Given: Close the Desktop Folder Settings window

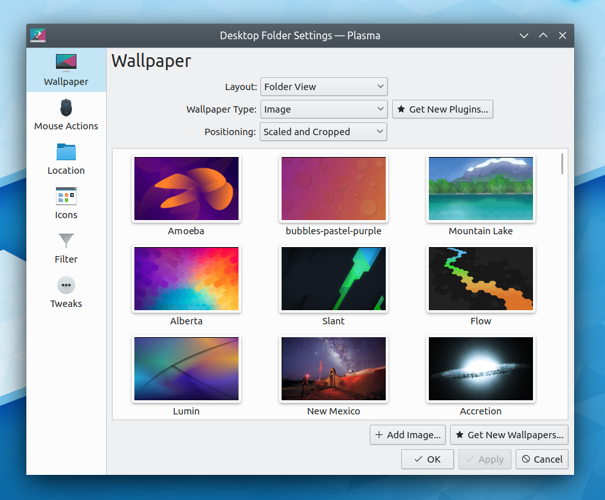Looking at the screenshot, I should pyautogui.click(x=563, y=35).
